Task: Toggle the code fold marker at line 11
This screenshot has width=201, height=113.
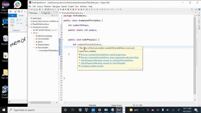Action: [63, 40]
